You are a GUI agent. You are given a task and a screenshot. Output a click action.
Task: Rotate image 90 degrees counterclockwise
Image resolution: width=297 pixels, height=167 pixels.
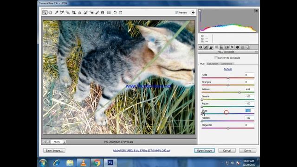point(115,13)
